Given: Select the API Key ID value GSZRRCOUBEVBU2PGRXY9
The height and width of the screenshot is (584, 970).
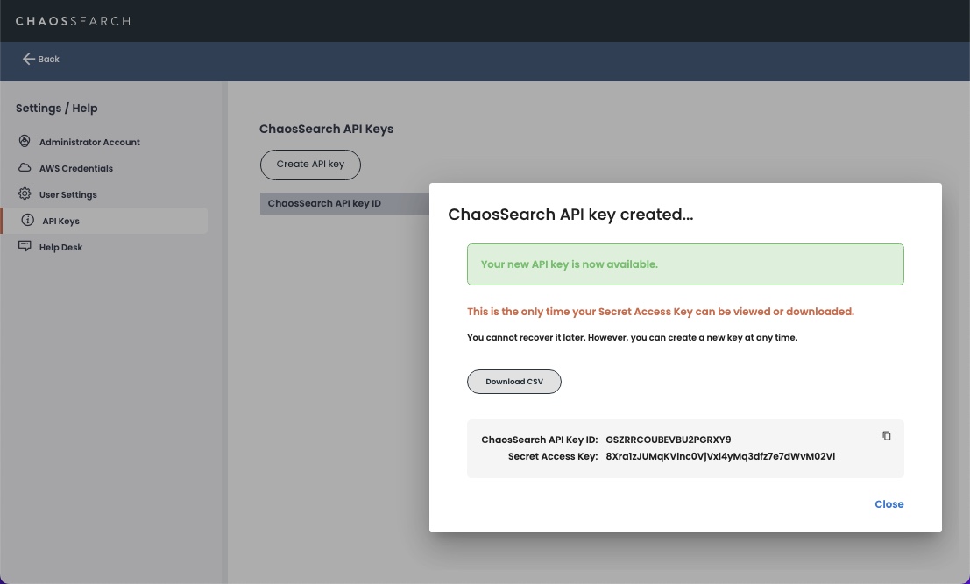Looking at the screenshot, I should pyautogui.click(x=668, y=440).
